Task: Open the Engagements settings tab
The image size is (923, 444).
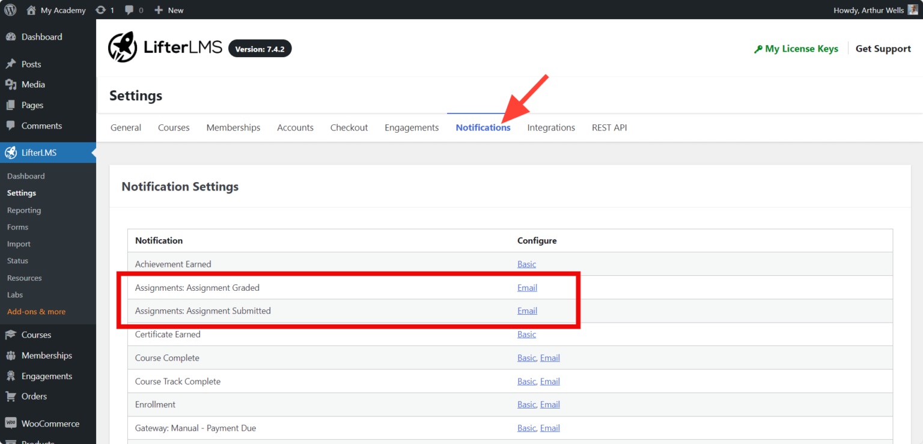Action: (x=412, y=127)
